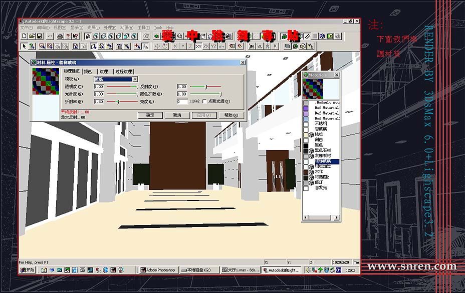
Task: Select 木作 in the Materials list
Action: (x=319, y=171)
